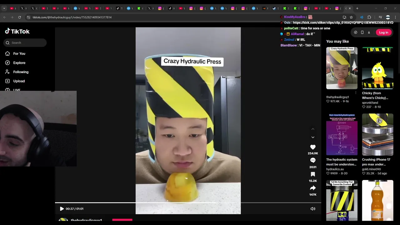
Task: Share the video with the arrow icon
Action: [313, 188]
